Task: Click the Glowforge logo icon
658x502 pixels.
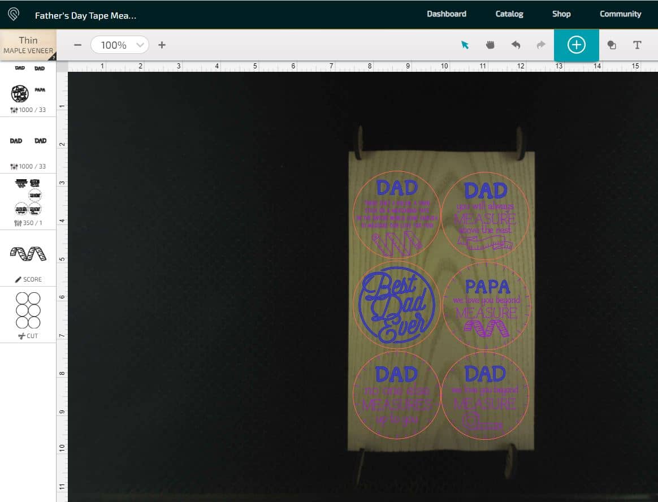Action: coord(14,14)
